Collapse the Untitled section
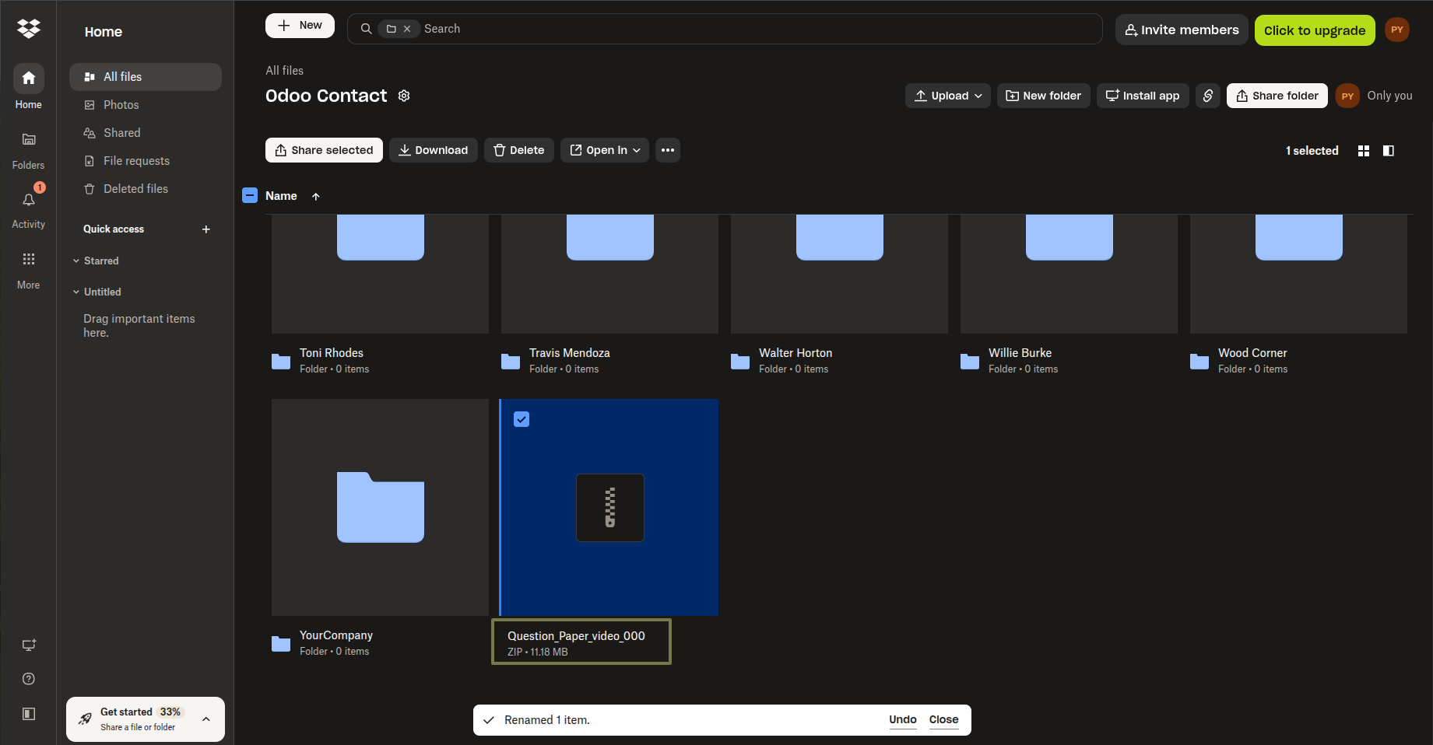Screen dimensions: 1433x745 [76, 292]
